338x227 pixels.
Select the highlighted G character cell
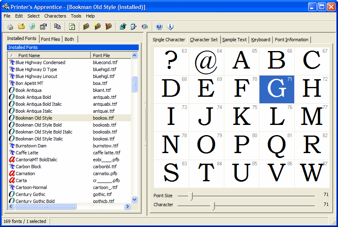pos(277,89)
